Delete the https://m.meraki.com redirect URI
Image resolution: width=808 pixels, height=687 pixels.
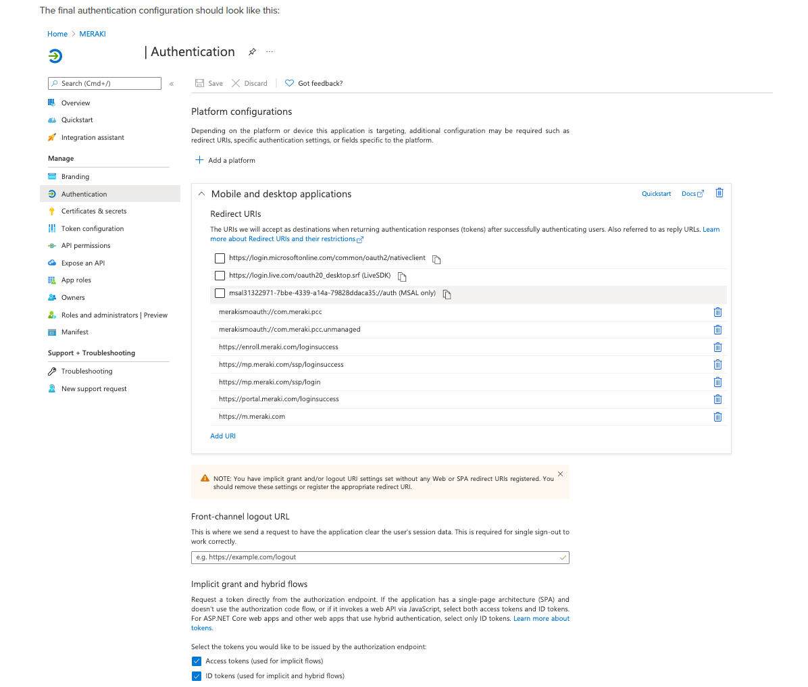(x=717, y=416)
